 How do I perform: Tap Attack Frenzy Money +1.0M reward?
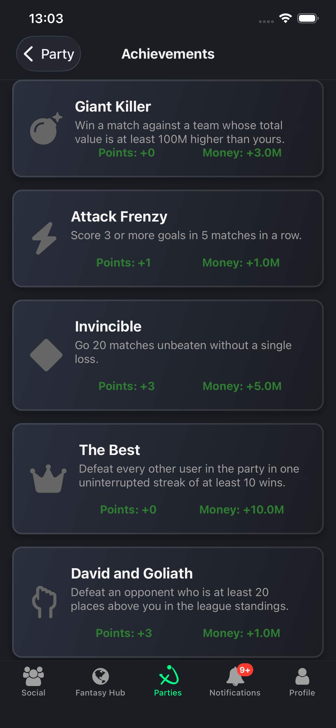(241, 262)
